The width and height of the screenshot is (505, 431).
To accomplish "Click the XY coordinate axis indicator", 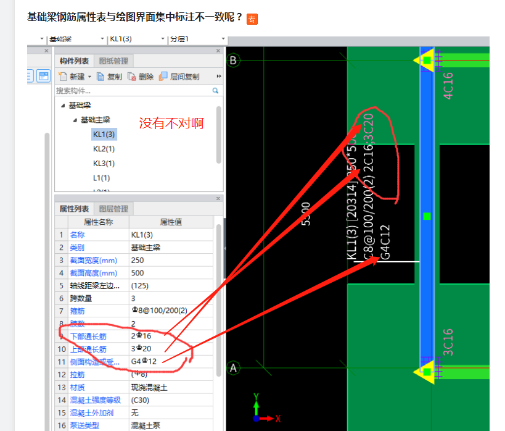I will pos(266,408).
